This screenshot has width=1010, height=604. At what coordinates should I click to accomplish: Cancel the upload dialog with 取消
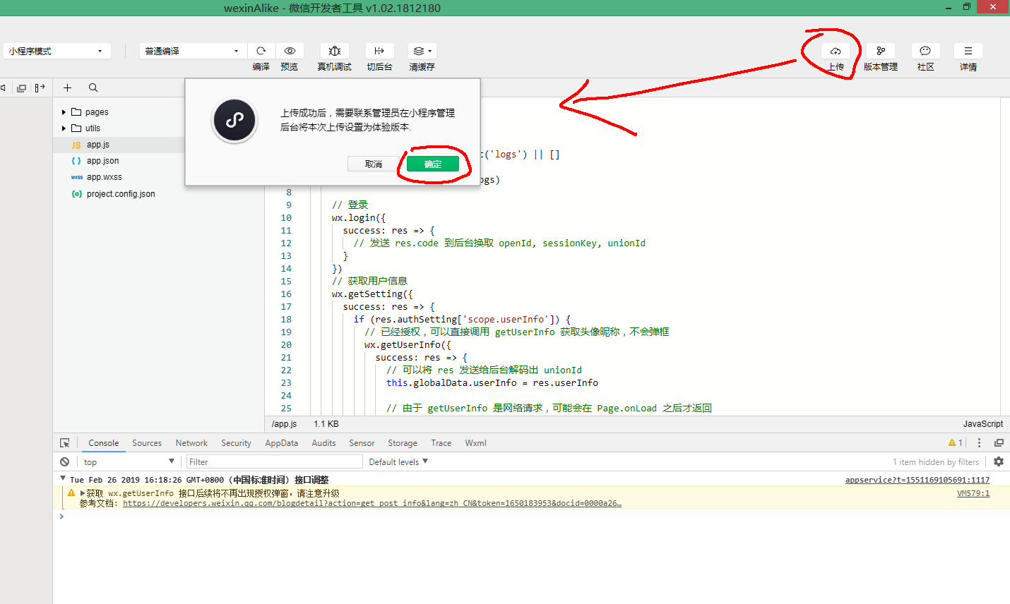[374, 164]
